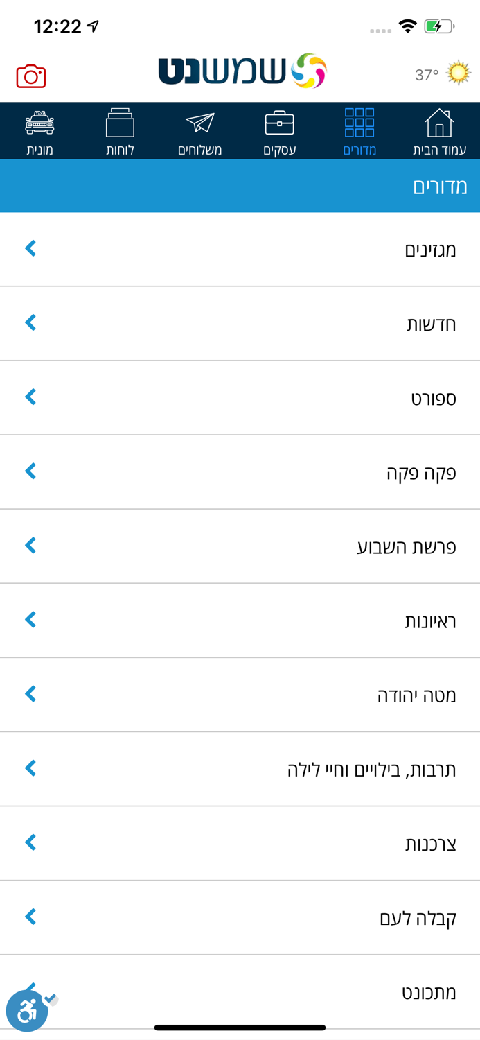Viewport: 480px width, 1040px height.
Task: Expand the ספורט section chevron
Action: (30, 397)
